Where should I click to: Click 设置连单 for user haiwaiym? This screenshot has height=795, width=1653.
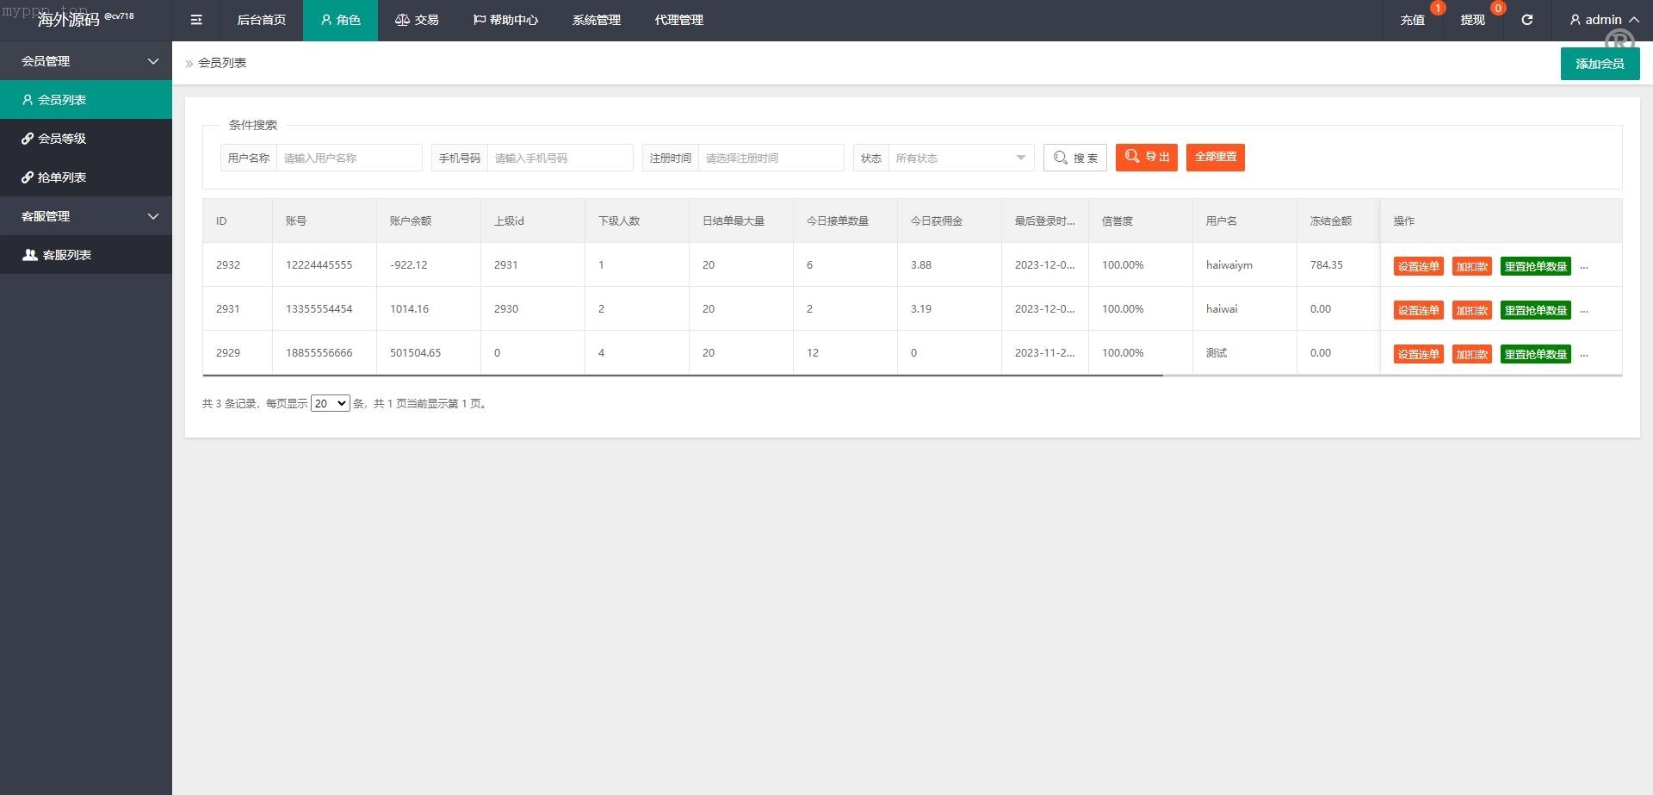coord(1417,266)
